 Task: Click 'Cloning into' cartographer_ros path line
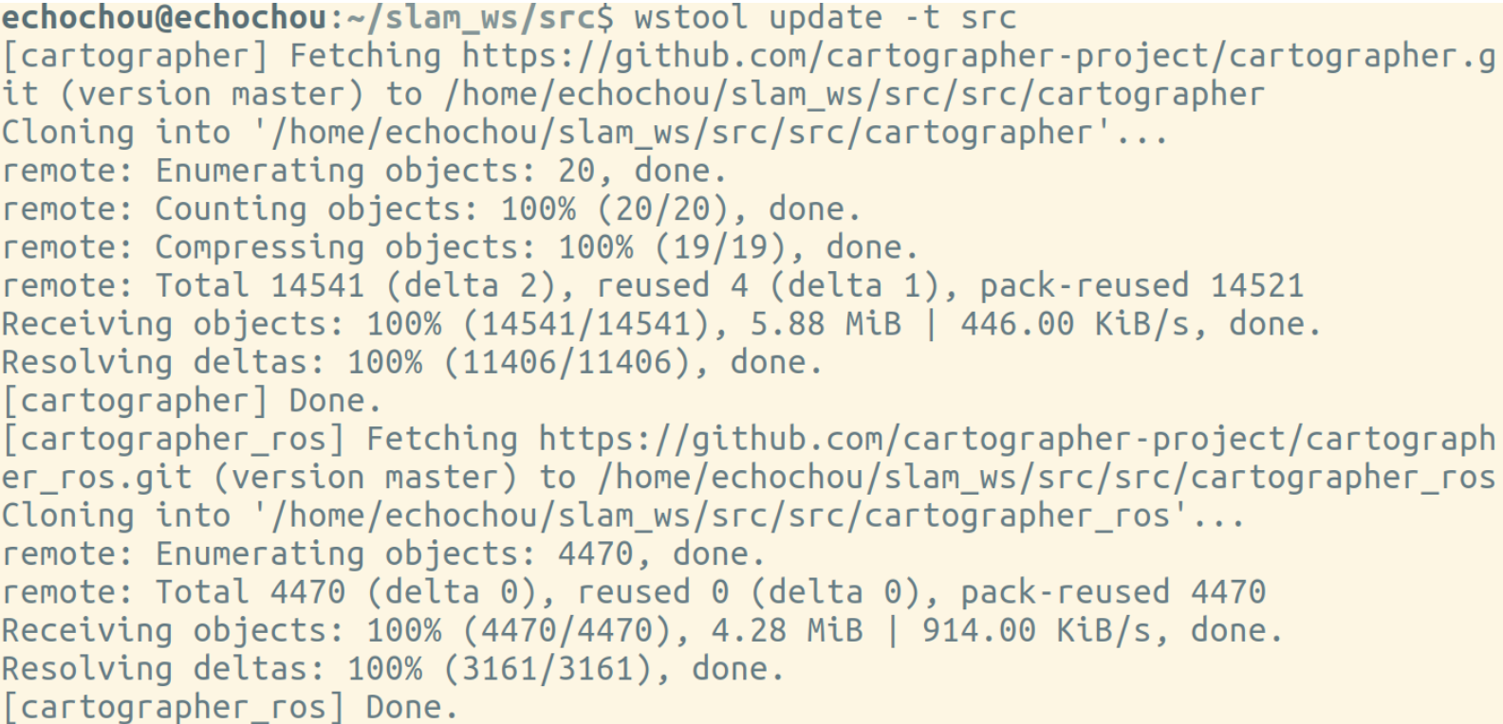tap(622, 516)
